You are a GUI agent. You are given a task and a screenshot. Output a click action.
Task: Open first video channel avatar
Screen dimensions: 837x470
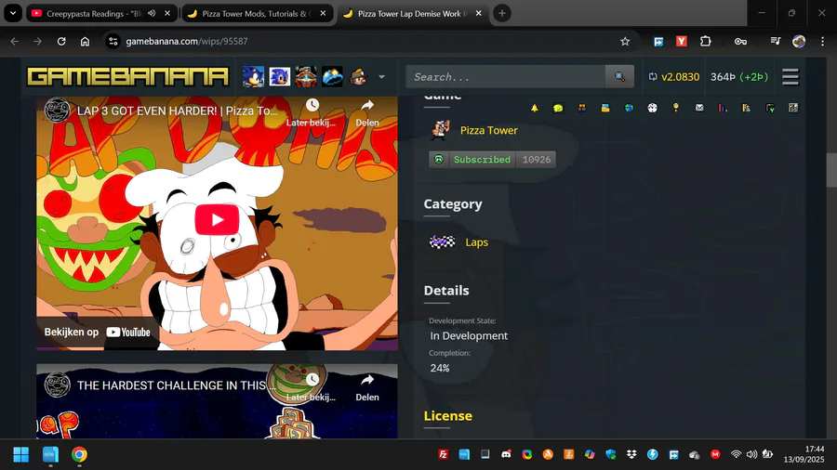[x=57, y=111]
